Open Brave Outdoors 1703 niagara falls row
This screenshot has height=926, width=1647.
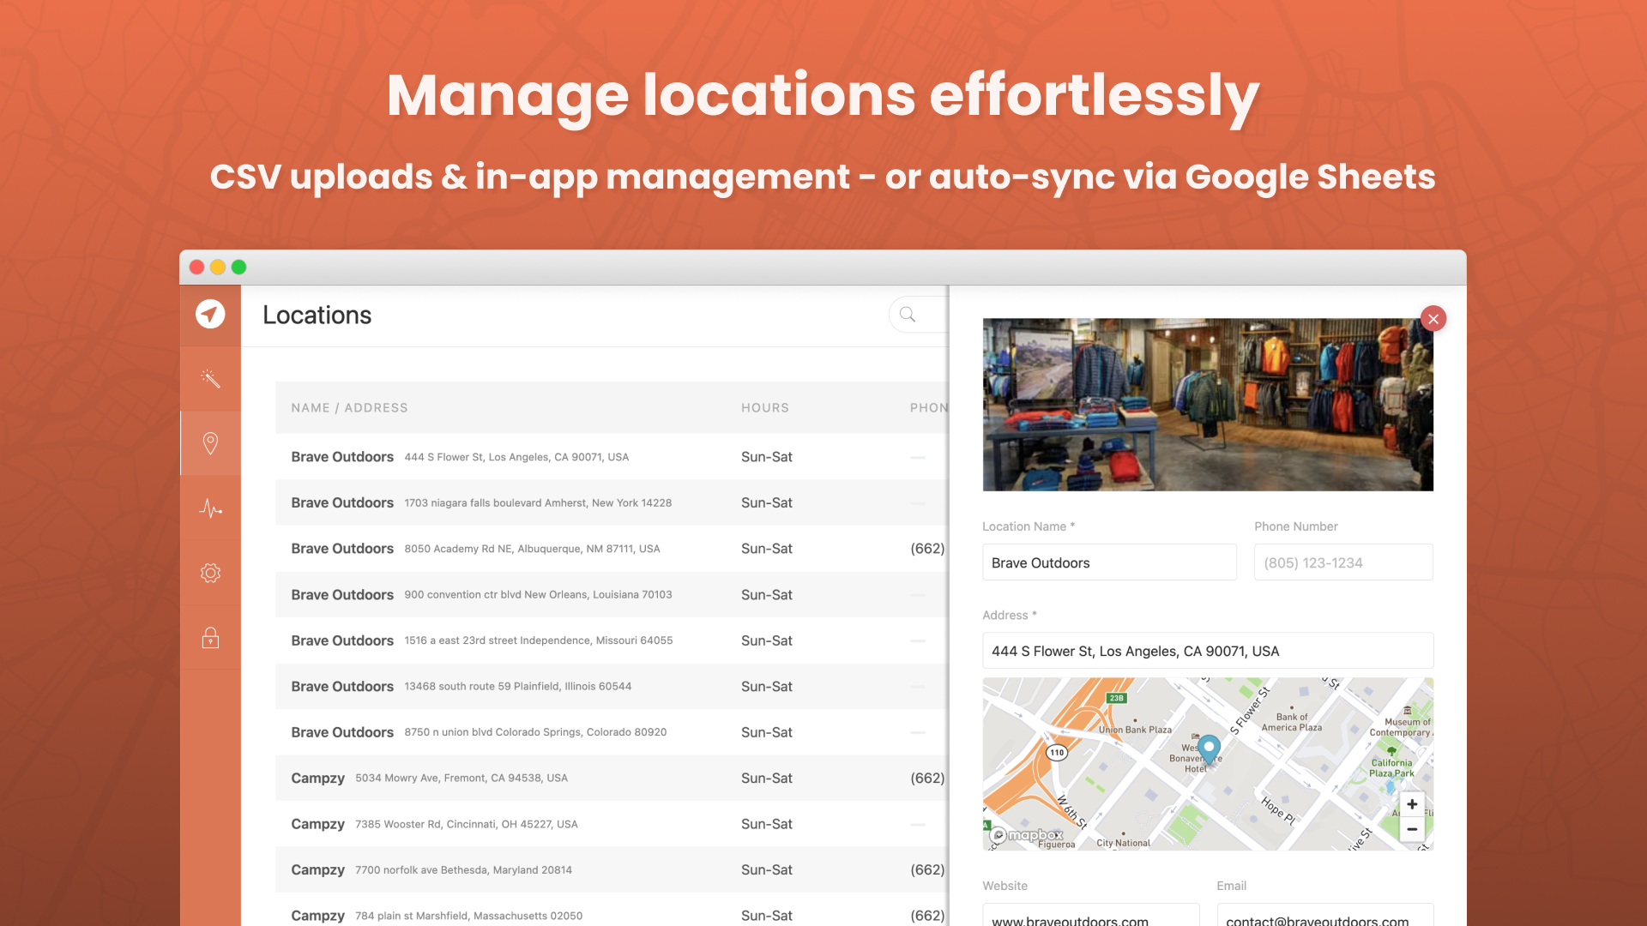click(x=612, y=502)
